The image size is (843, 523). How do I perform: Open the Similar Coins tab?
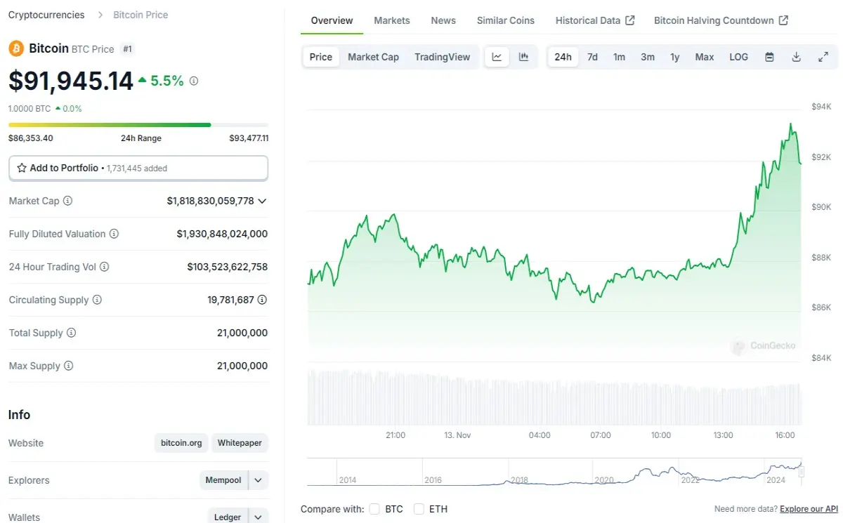tap(506, 20)
